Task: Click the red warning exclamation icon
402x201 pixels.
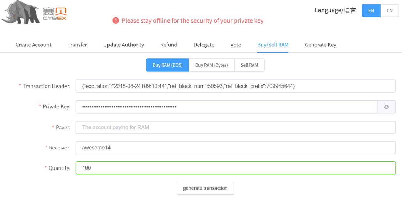Action: point(116,20)
